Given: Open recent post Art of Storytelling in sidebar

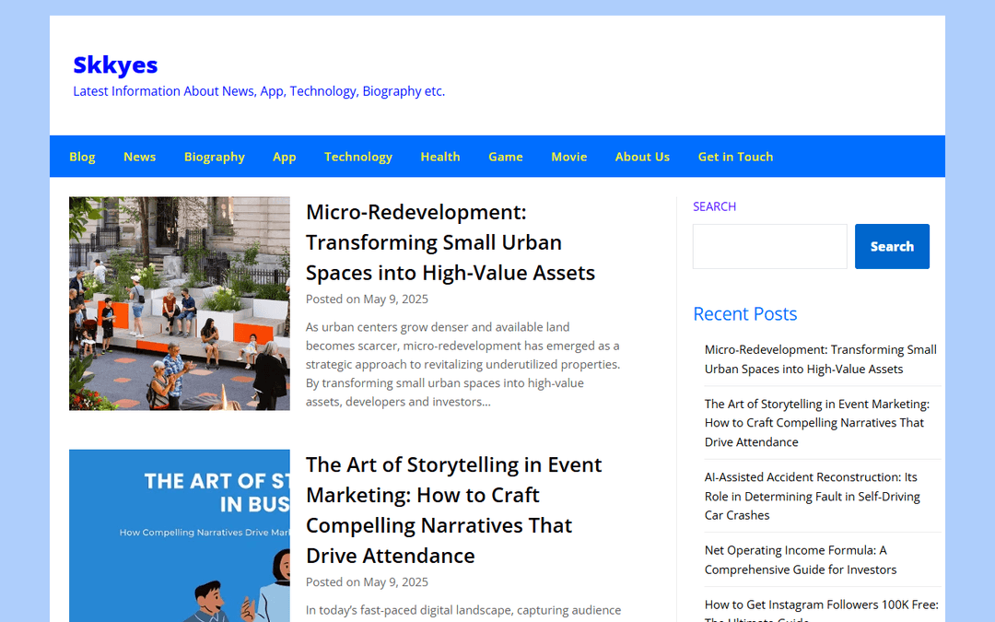Looking at the screenshot, I should coord(816,423).
